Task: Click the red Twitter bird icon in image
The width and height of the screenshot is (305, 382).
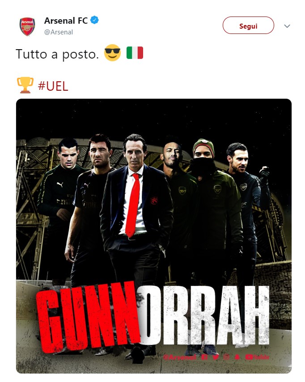Action: coord(216,357)
